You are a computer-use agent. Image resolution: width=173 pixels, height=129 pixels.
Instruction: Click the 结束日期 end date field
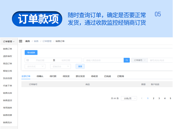click(x=66, y=60)
